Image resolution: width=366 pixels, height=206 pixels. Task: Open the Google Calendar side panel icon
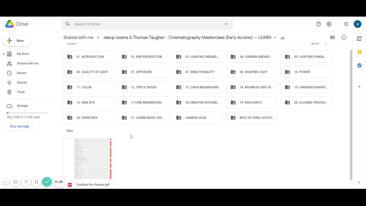click(359, 39)
